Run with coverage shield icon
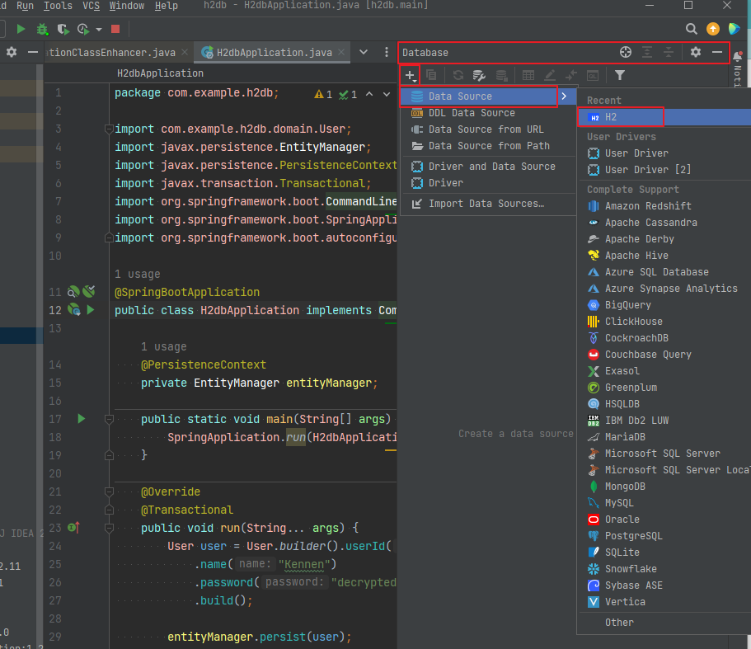This screenshot has height=649, width=751. click(63, 29)
